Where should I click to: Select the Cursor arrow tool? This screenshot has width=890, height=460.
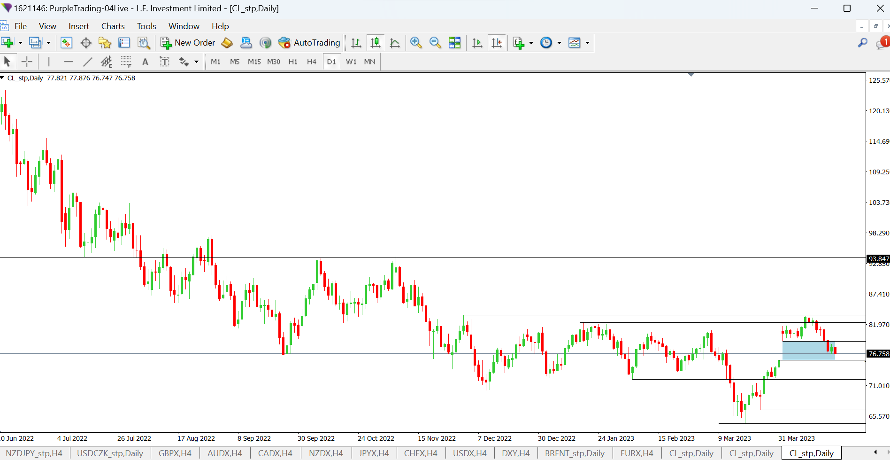[x=7, y=62]
